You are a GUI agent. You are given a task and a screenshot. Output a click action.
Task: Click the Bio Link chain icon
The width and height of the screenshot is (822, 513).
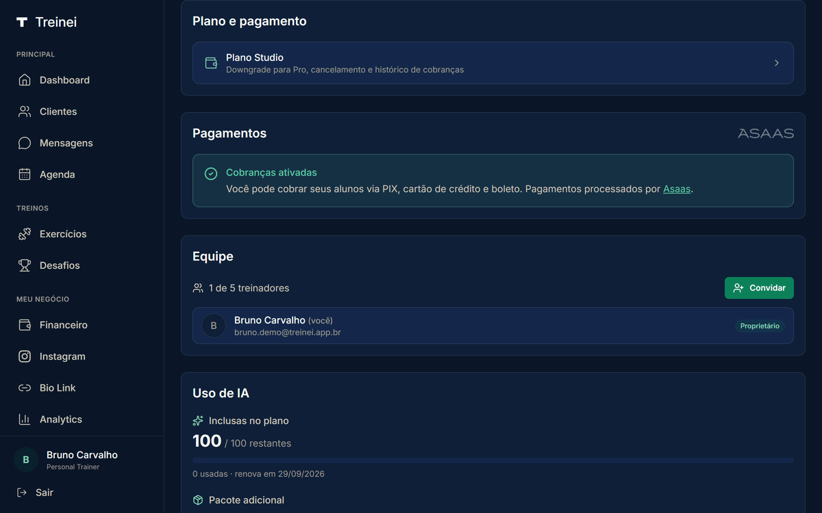25,388
